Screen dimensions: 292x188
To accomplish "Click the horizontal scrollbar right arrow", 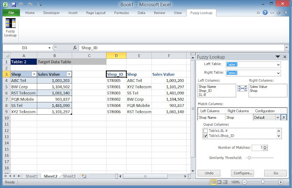I will pyautogui.click(x=185, y=176).
